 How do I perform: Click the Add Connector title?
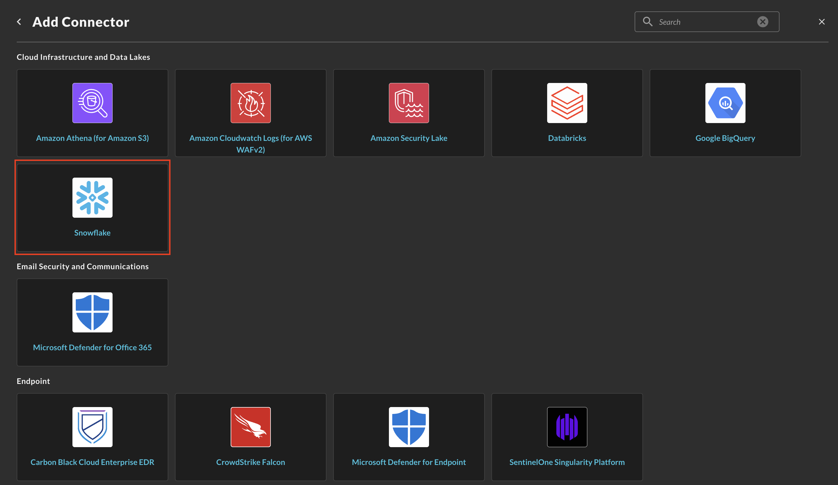(81, 22)
